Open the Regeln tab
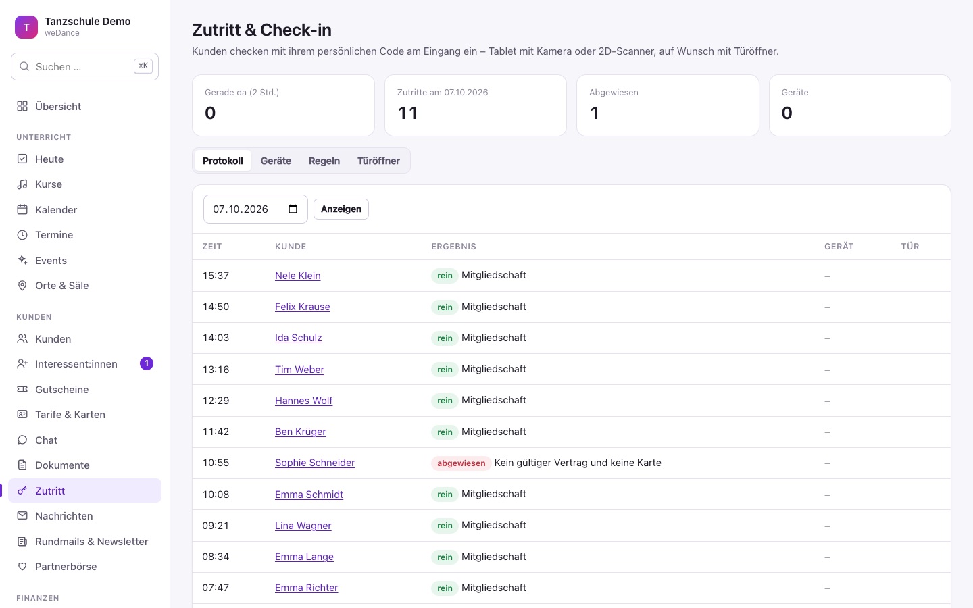Screen dimensions: 973x608 (324, 161)
